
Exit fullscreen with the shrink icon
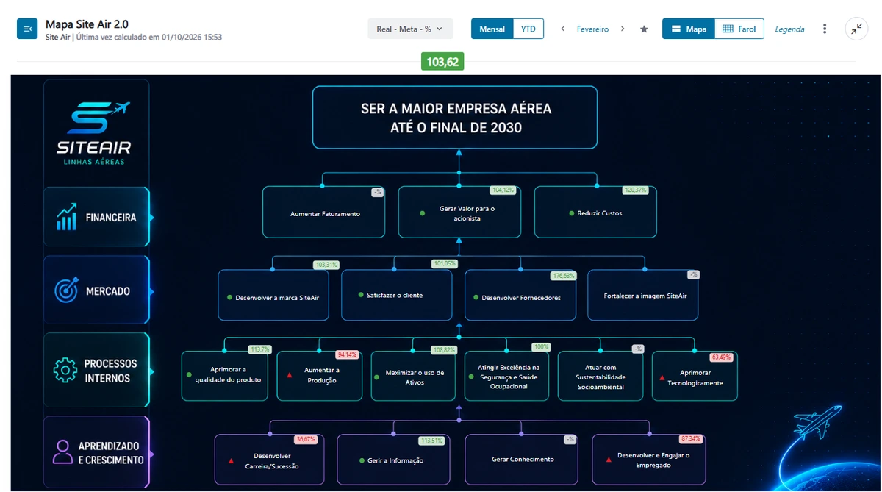856,29
